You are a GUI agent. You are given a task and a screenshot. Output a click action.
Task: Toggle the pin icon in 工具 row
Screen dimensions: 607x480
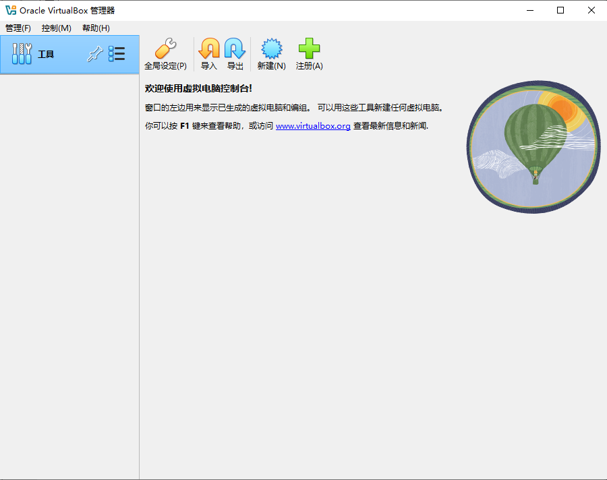pos(94,54)
